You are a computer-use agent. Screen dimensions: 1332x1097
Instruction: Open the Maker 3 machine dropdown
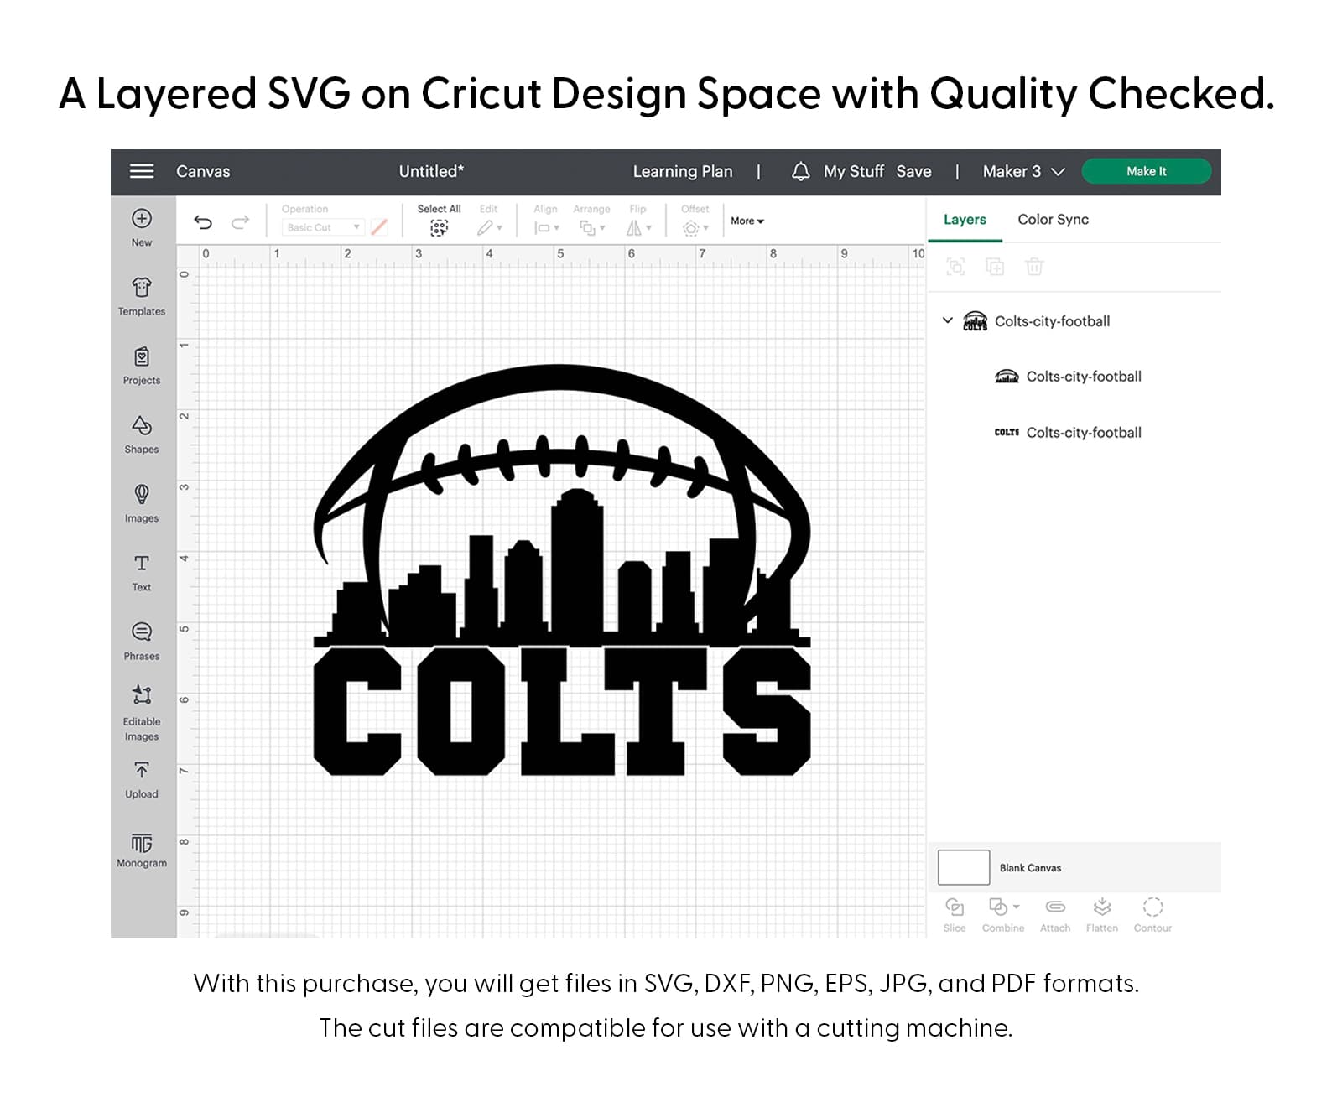[1023, 172]
